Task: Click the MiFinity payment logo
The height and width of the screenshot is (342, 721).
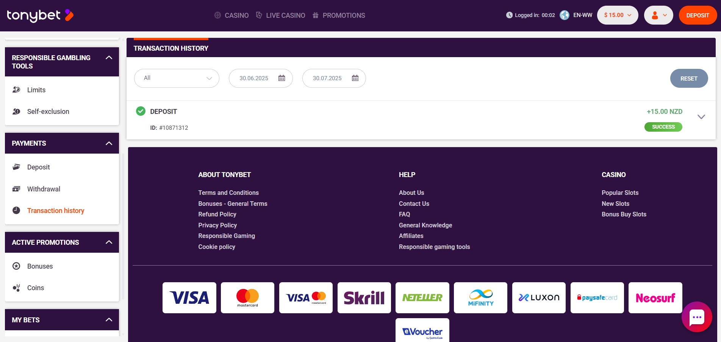Action: (480, 298)
